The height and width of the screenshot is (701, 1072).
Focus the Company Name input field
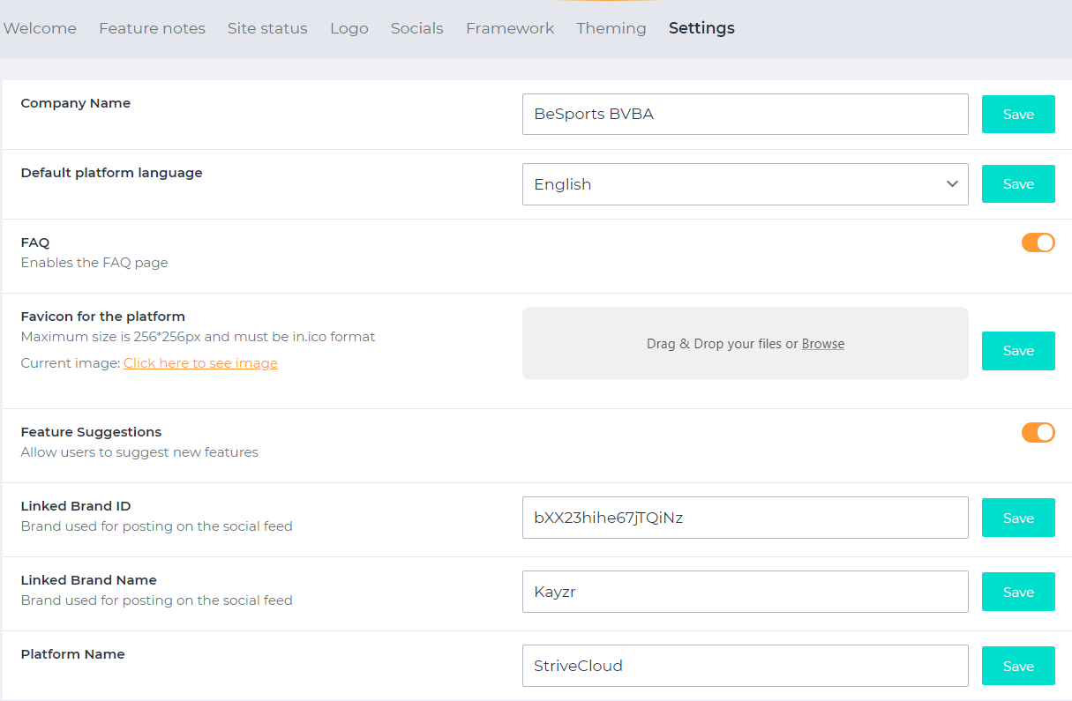click(x=745, y=115)
